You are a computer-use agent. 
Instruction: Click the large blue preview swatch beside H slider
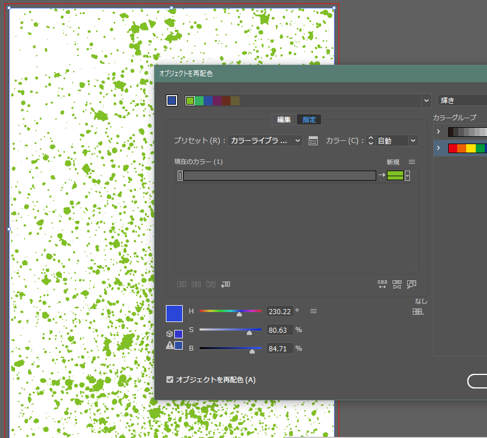point(174,314)
